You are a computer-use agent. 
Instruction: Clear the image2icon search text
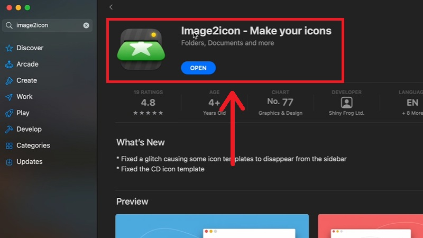86,25
